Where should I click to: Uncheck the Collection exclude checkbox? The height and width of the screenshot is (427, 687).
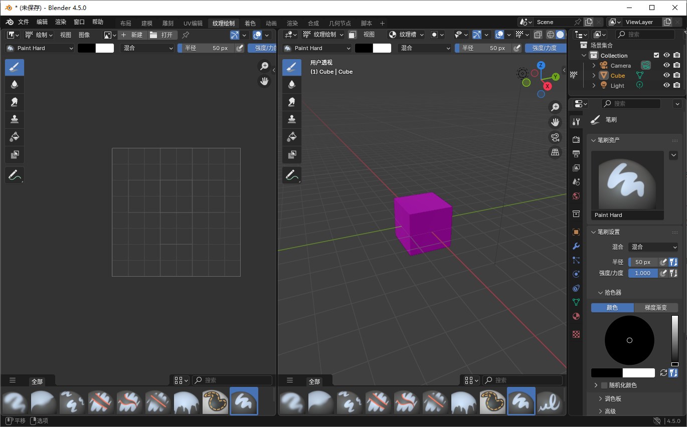click(x=656, y=56)
